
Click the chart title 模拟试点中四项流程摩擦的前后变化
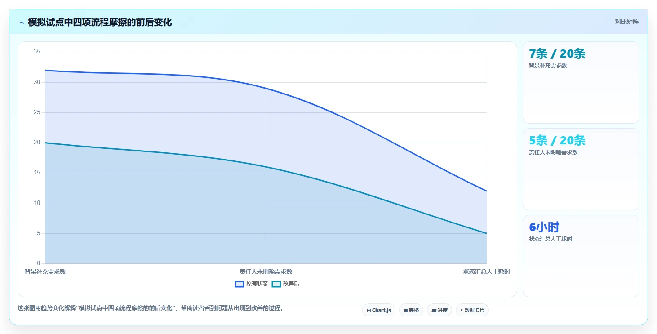(100, 22)
